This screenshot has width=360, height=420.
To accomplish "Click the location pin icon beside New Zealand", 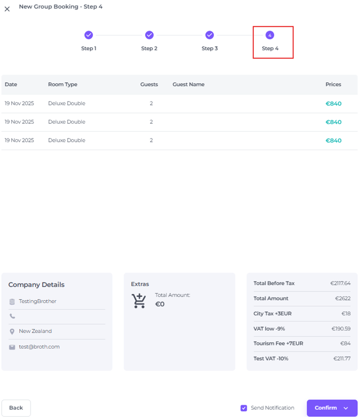I will coord(12,332).
